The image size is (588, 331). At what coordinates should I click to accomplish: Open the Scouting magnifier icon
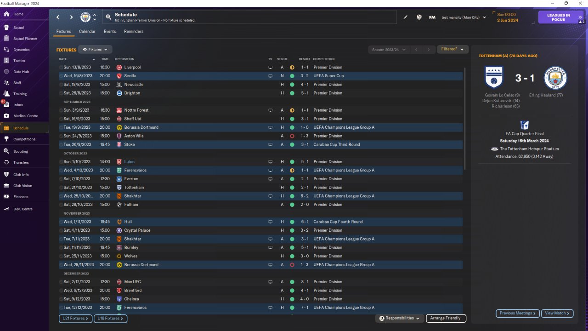click(6, 151)
